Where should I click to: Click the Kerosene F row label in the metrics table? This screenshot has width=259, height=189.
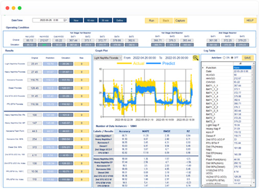[x=104, y=143]
